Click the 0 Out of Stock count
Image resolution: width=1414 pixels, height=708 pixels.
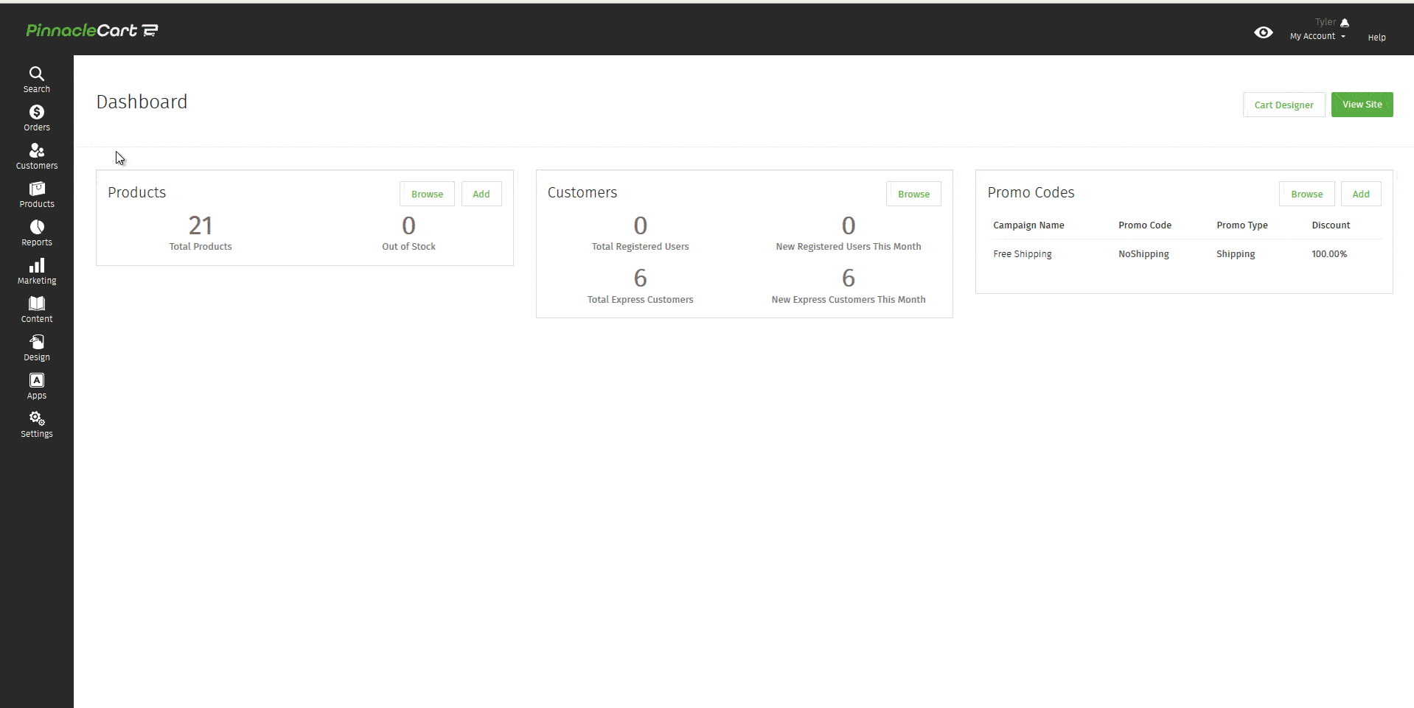click(x=408, y=225)
